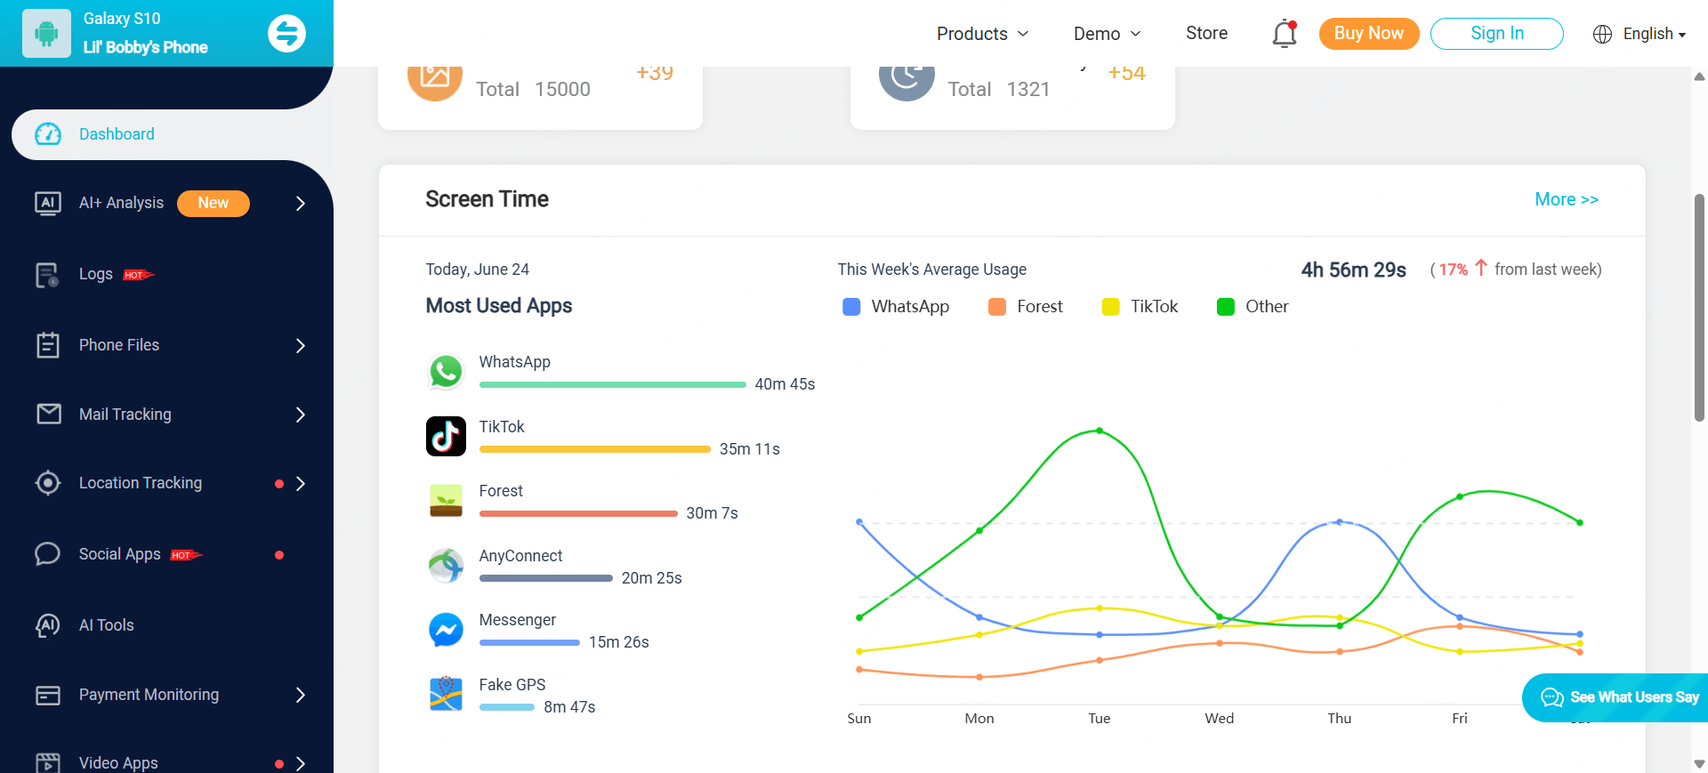Image resolution: width=1708 pixels, height=773 pixels.
Task: Toggle Forest series in chart legend
Action: coord(1025,307)
